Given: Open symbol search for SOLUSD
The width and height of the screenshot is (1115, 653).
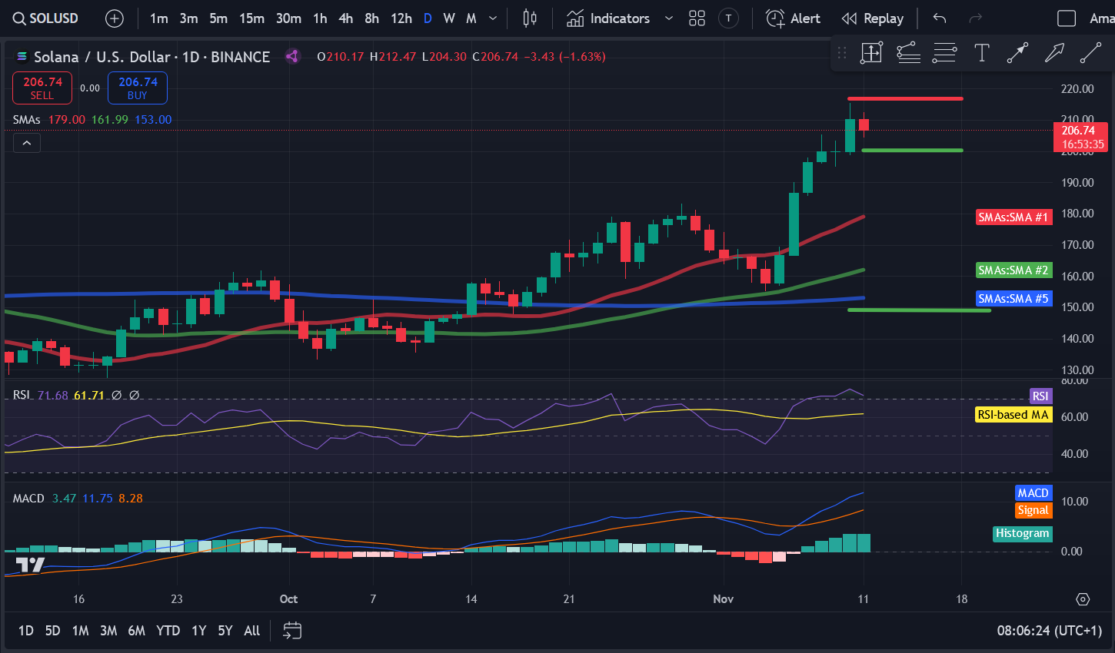Looking at the screenshot, I should [x=45, y=18].
